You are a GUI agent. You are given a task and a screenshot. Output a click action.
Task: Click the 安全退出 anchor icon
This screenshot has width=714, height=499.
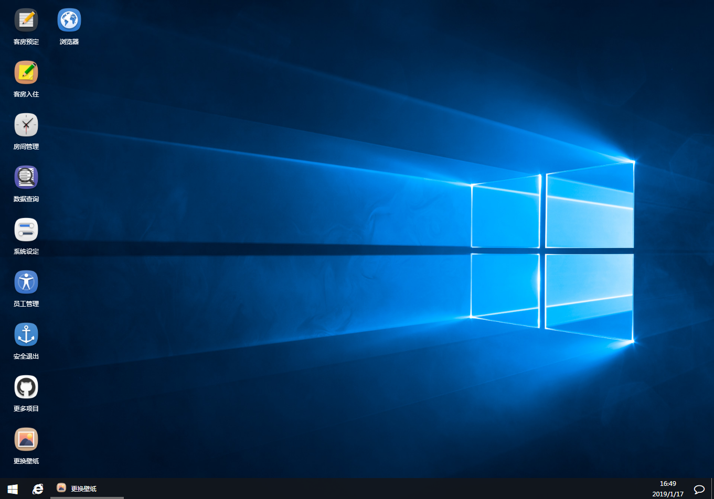click(26, 334)
